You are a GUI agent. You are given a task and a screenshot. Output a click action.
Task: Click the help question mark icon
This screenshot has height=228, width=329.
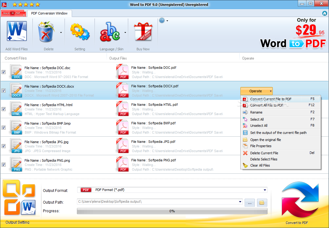tap(162, 21)
